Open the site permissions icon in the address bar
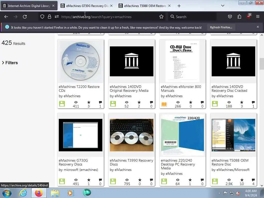Viewport: 264px width, 198px height. click(56, 16)
